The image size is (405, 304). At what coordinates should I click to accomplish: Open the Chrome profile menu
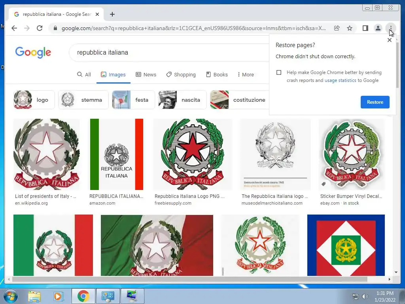[x=378, y=28]
